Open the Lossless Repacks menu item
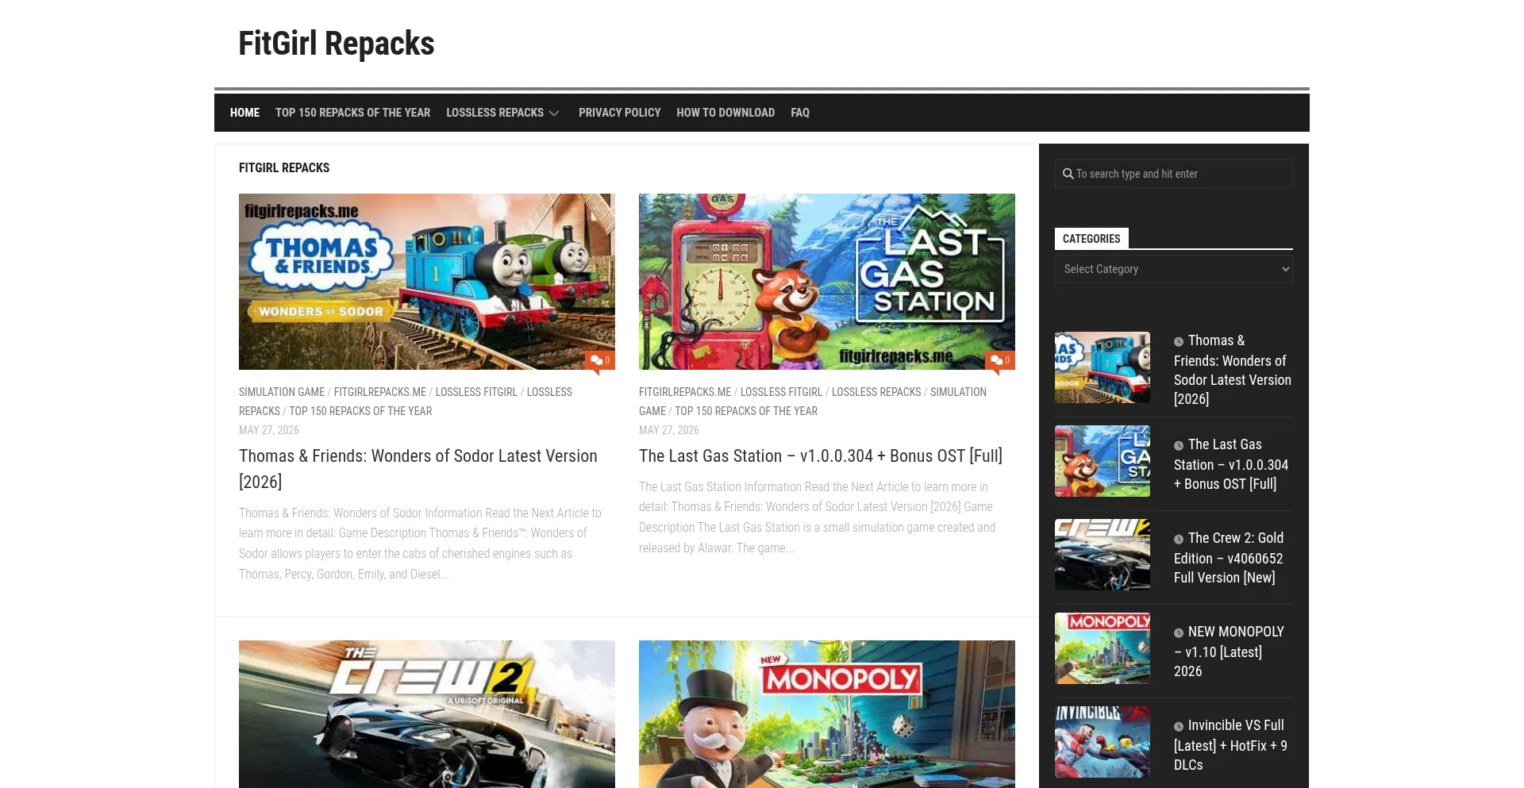The height and width of the screenshot is (788, 1524). point(495,113)
